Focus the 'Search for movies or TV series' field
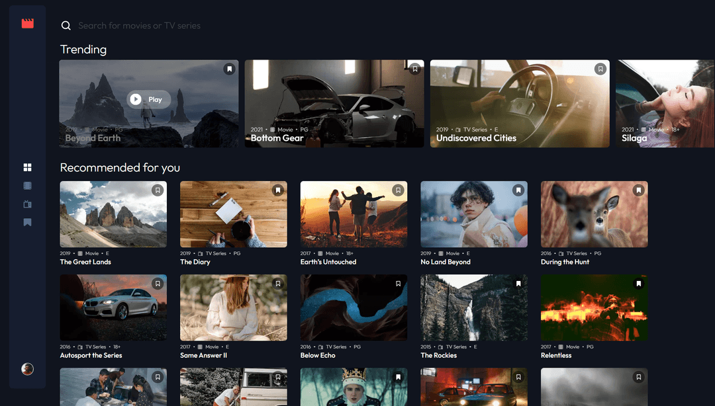This screenshot has width=715, height=406. [x=139, y=26]
